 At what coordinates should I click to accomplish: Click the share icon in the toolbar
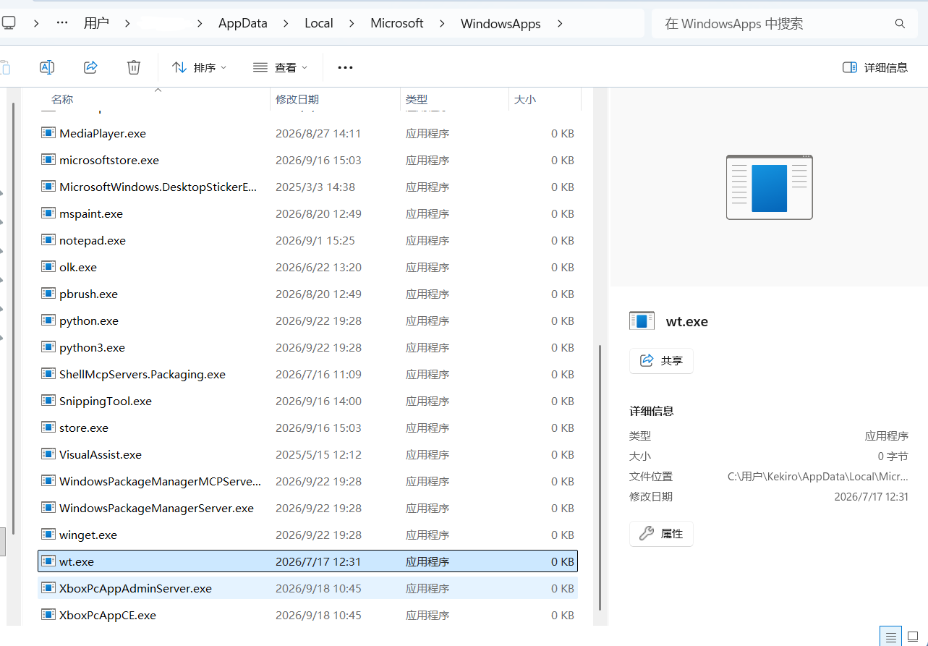click(90, 67)
